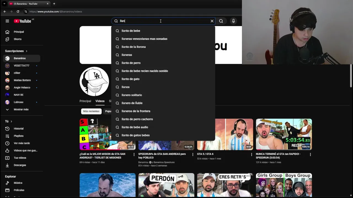The image size is (353, 198).
Task: Open the c0ker channel subscription
Action: [22, 73]
